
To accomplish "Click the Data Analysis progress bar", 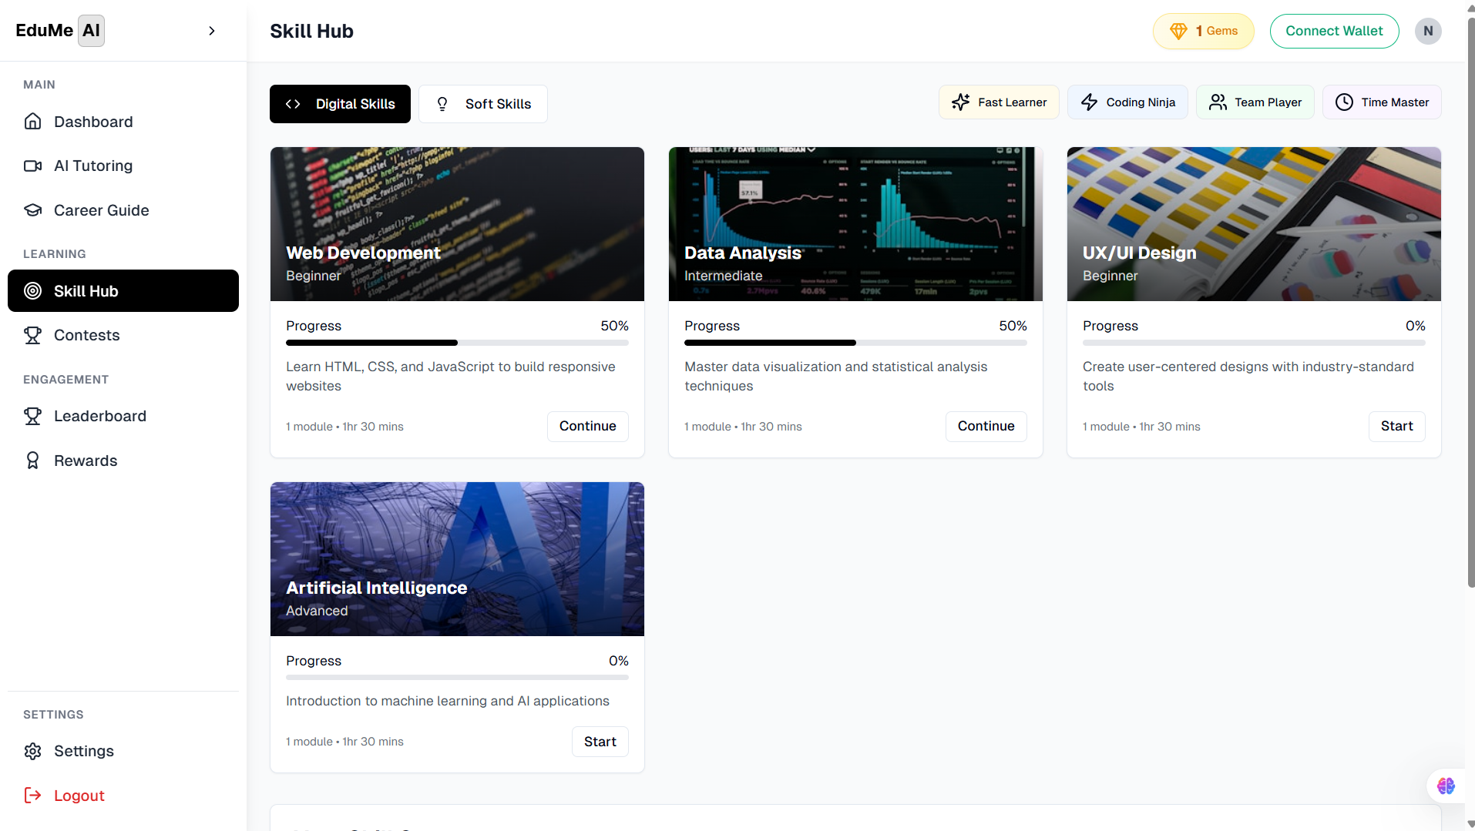I will click(855, 343).
